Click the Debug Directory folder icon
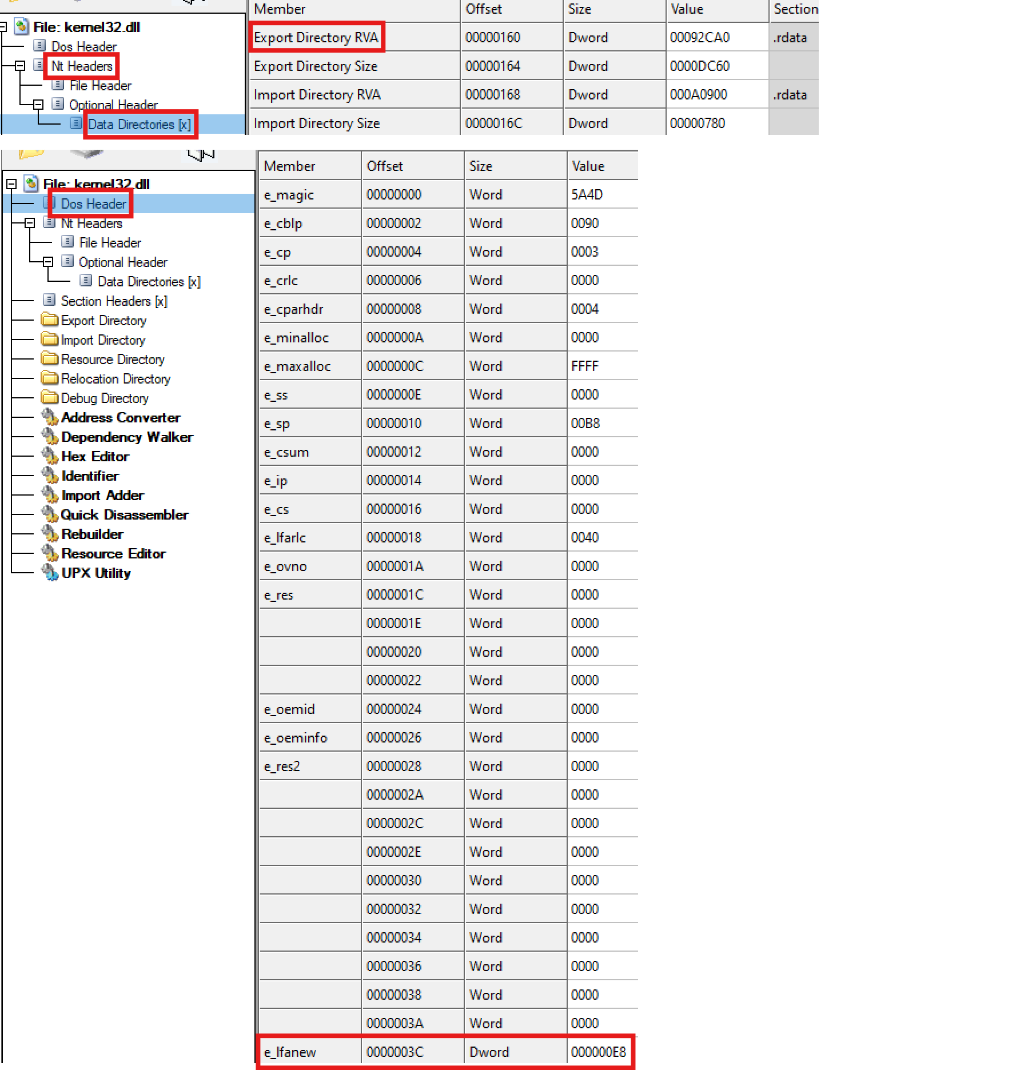 [x=50, y=397]
